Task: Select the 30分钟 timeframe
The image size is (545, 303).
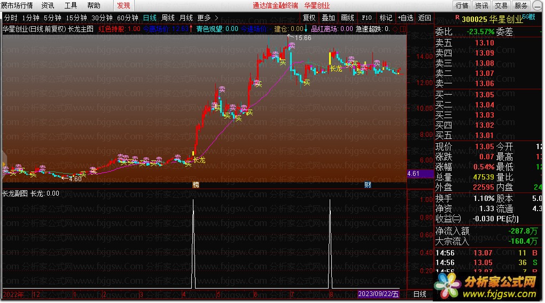Action: click(x=102, y=18)
